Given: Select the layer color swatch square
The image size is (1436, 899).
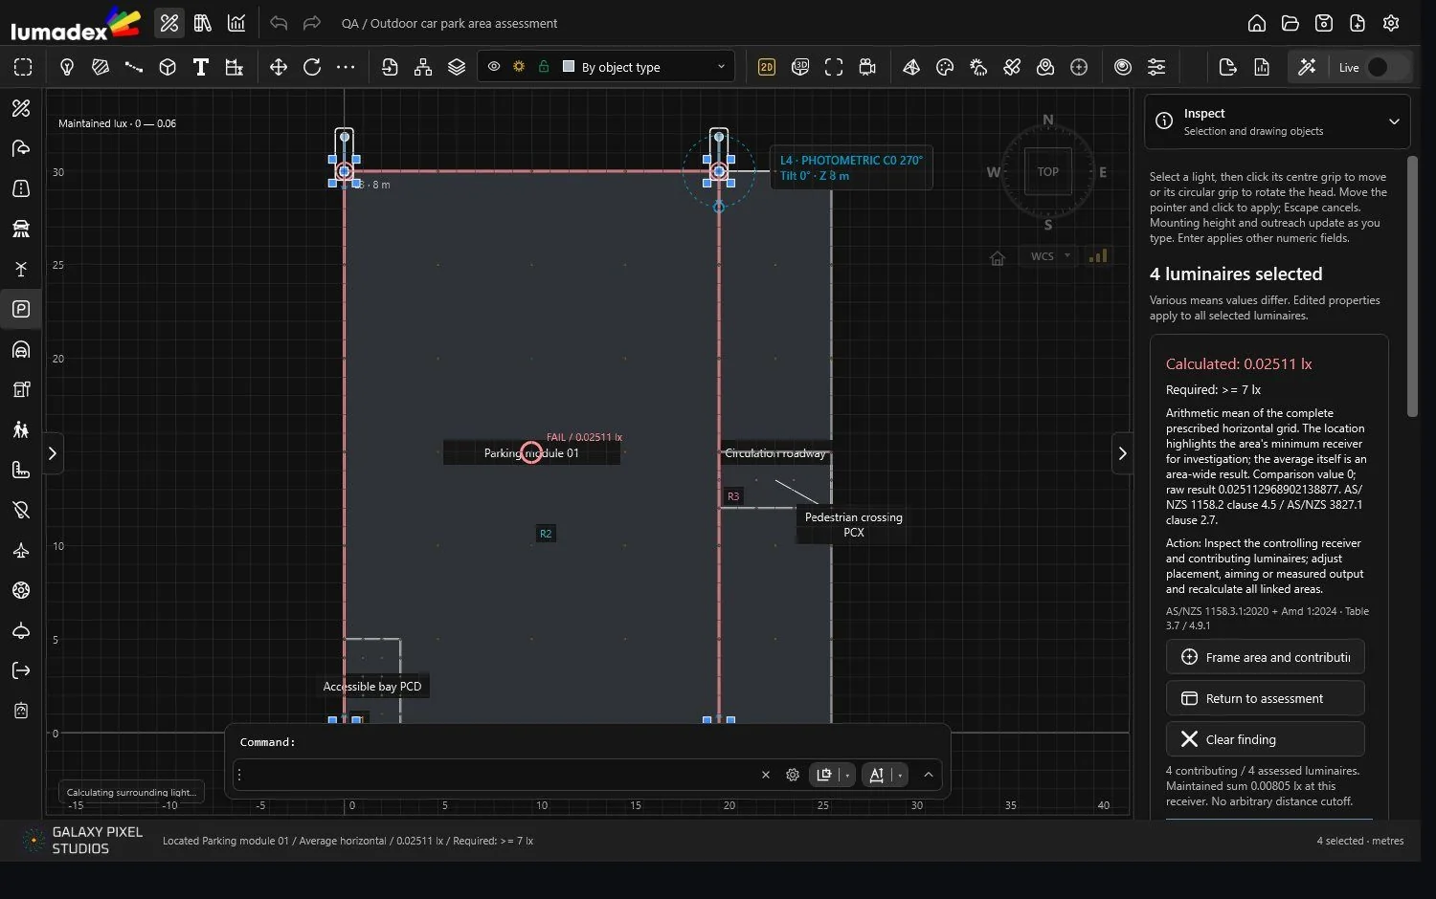Looking at the screenshot, I should tap(569, 67).
